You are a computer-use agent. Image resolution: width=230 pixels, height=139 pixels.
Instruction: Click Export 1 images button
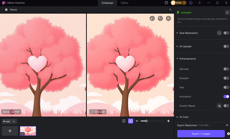(201, 134)
